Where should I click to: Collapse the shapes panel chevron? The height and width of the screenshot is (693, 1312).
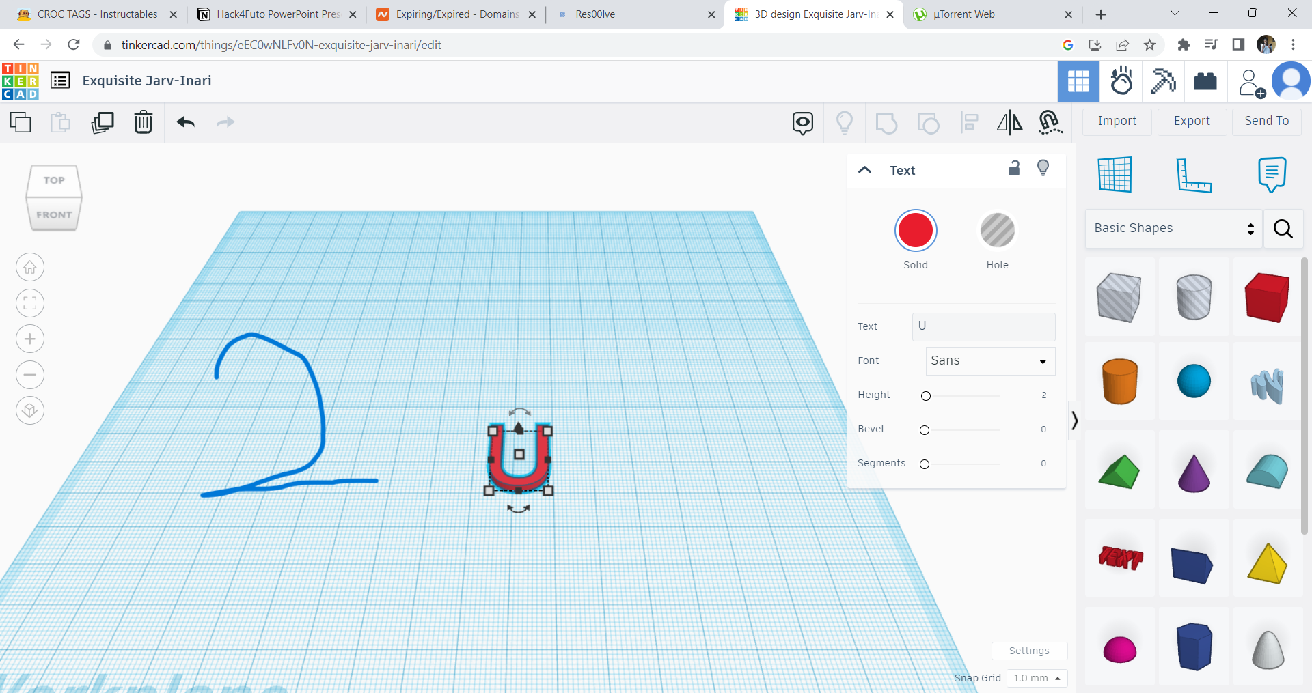1075,421
